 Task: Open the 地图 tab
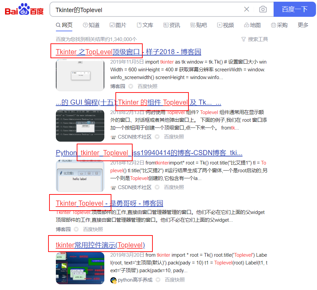(x=252, y=25)
